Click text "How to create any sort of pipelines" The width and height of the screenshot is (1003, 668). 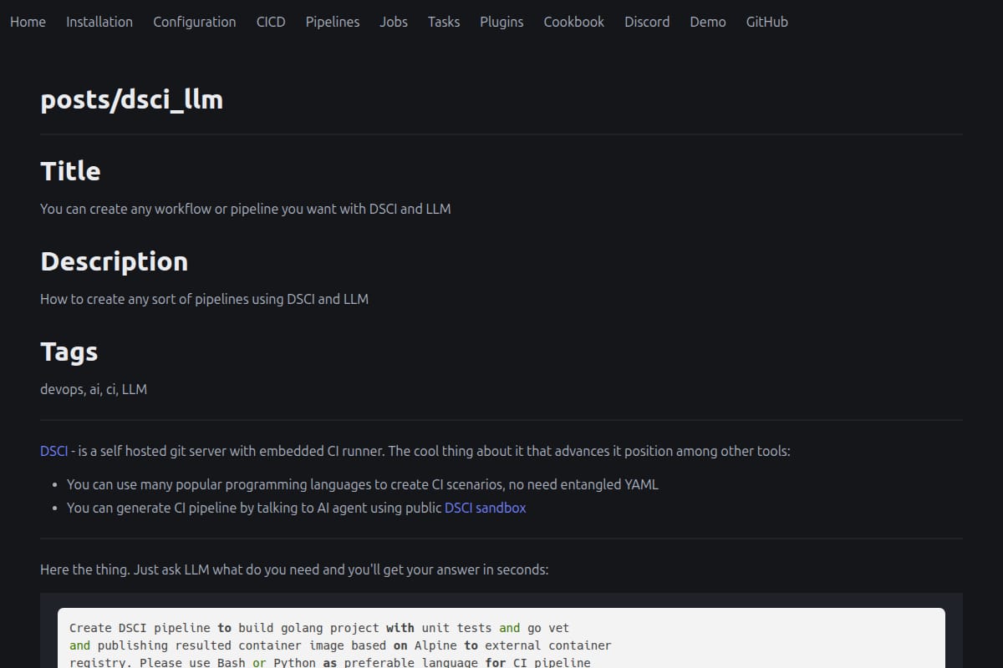click(204, 299)
